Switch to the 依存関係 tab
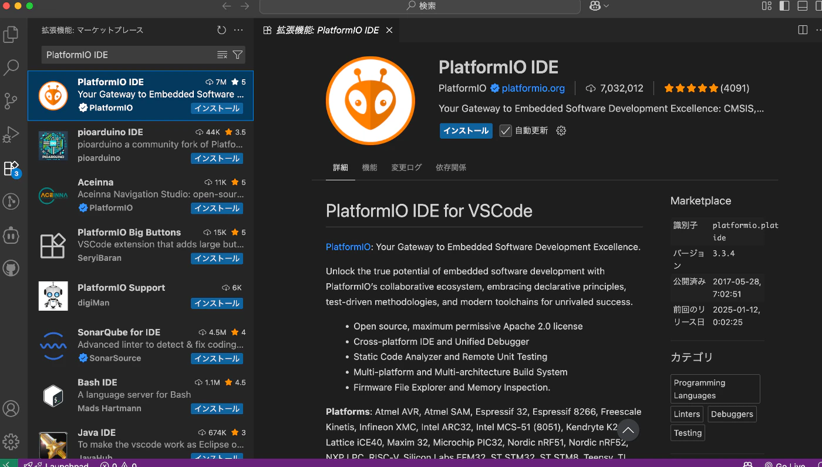 (x=451, y=167)
